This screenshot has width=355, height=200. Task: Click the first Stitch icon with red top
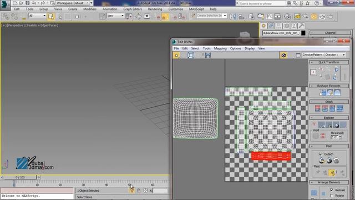point(317,108)
